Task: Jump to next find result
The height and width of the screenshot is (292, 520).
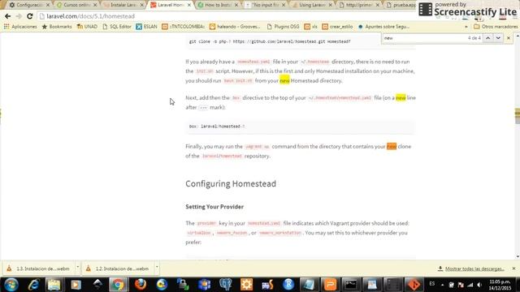Action: tap(498, 38)
